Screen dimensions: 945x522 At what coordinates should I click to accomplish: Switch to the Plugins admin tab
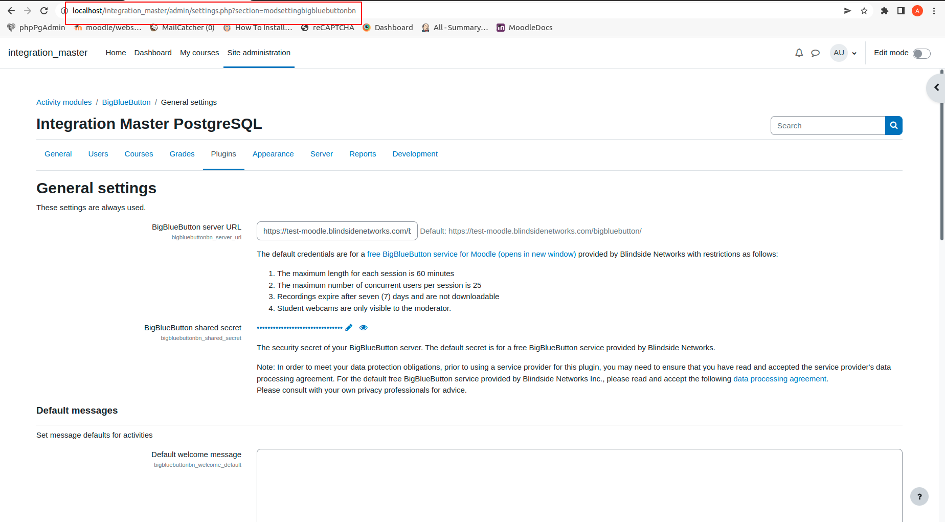tap(223, 154)
